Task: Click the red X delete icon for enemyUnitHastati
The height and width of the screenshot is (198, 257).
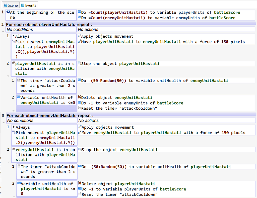Action: click(80, 97)
